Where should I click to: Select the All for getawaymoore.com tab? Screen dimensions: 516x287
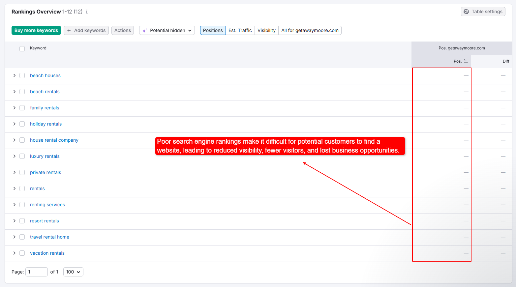(x=310, y=30)
